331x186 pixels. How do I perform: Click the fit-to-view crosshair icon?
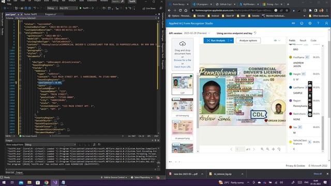[273, 149]
